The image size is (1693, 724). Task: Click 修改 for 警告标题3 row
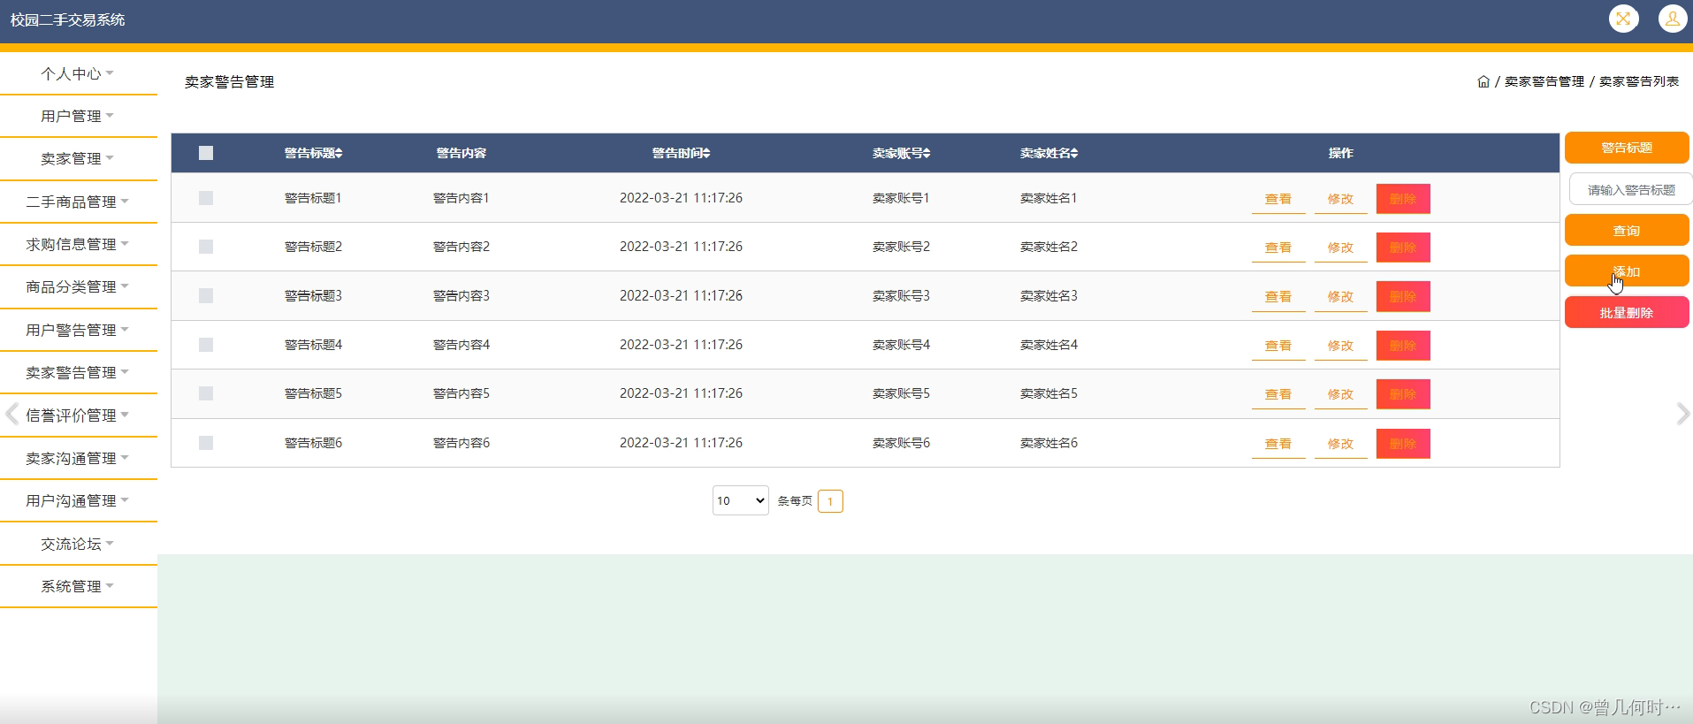(x=1340, y=296)
